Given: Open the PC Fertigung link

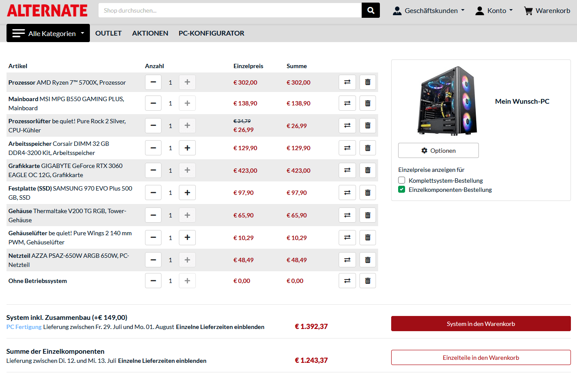Looking at the screenshot, I should (x=24, y=327).
